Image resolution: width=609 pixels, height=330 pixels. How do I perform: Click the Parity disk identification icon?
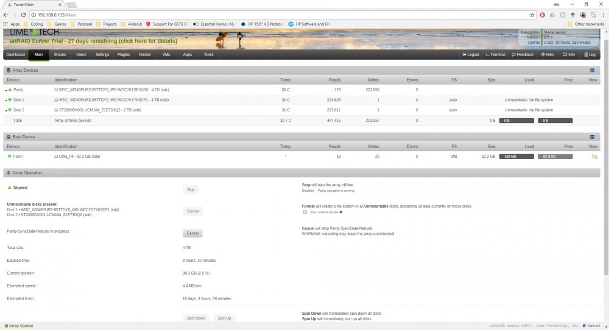click(x=56, y=90)
